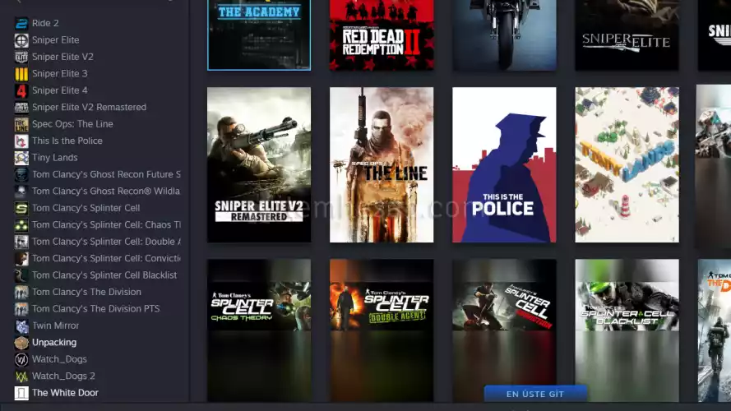Choose Tom Clancy's The Division PTS entry
The image size is (731, 411).
95,309
